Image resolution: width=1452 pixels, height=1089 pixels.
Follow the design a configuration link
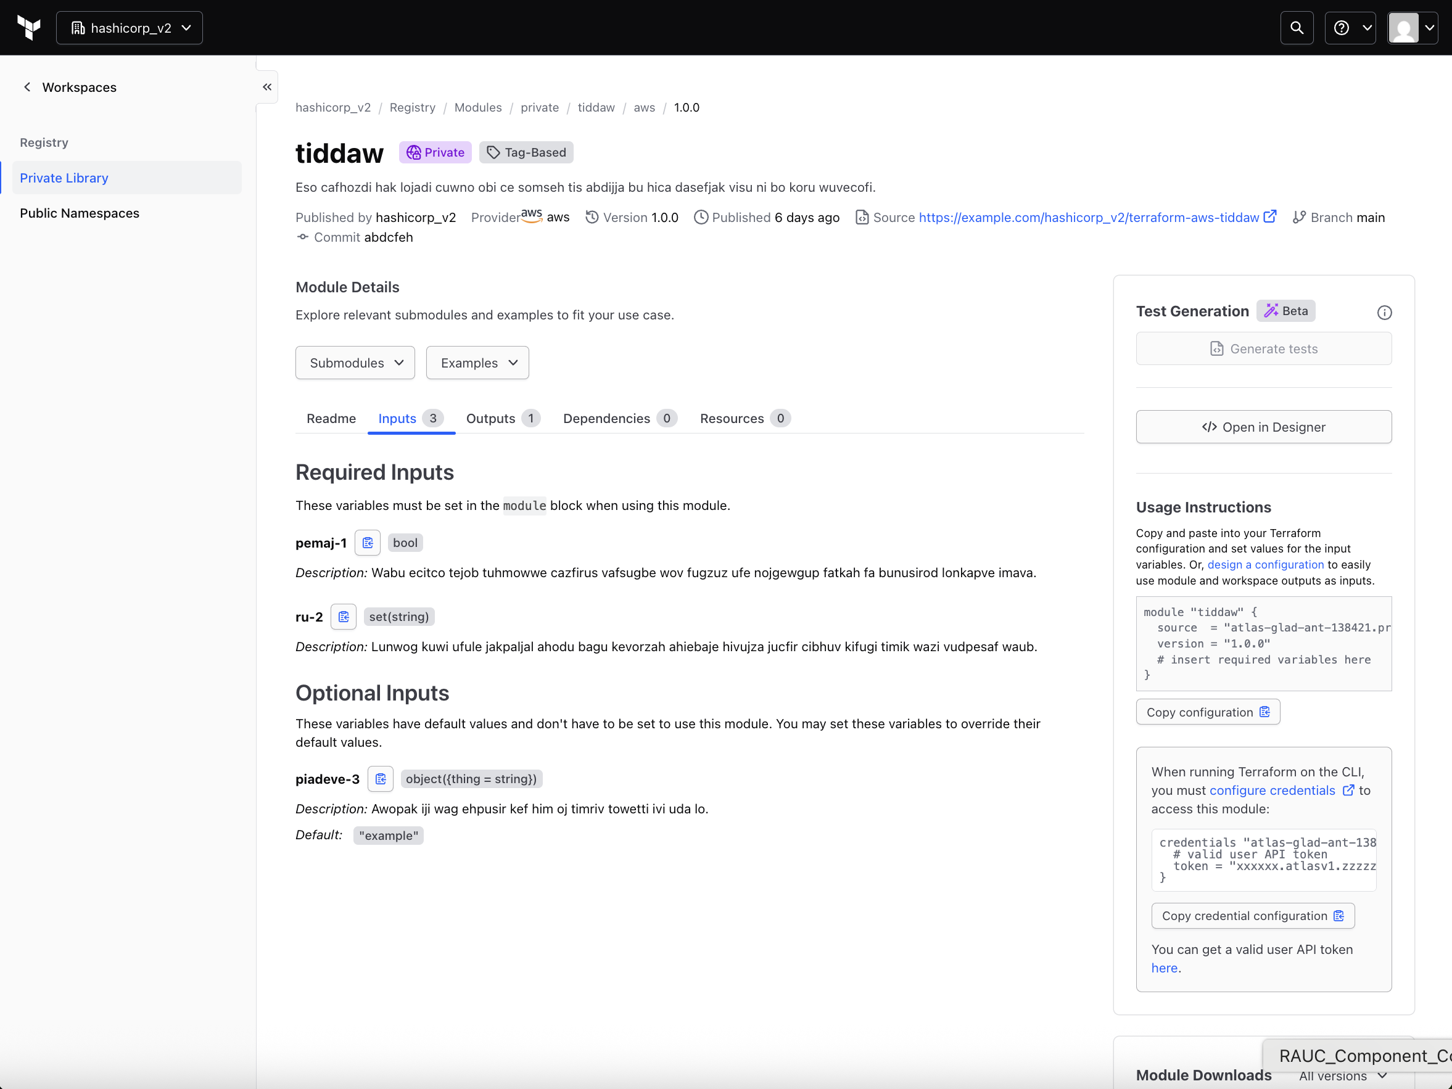tap(1266, 564)
